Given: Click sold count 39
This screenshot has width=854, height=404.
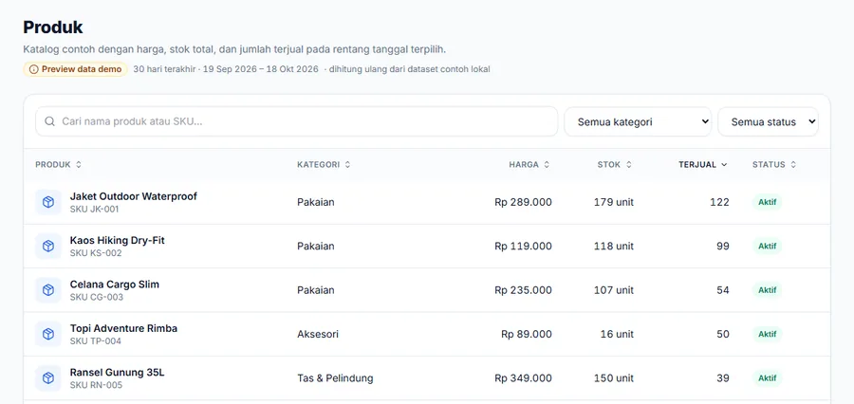Looking at the screenshot, I should click(x=723, y=377).
